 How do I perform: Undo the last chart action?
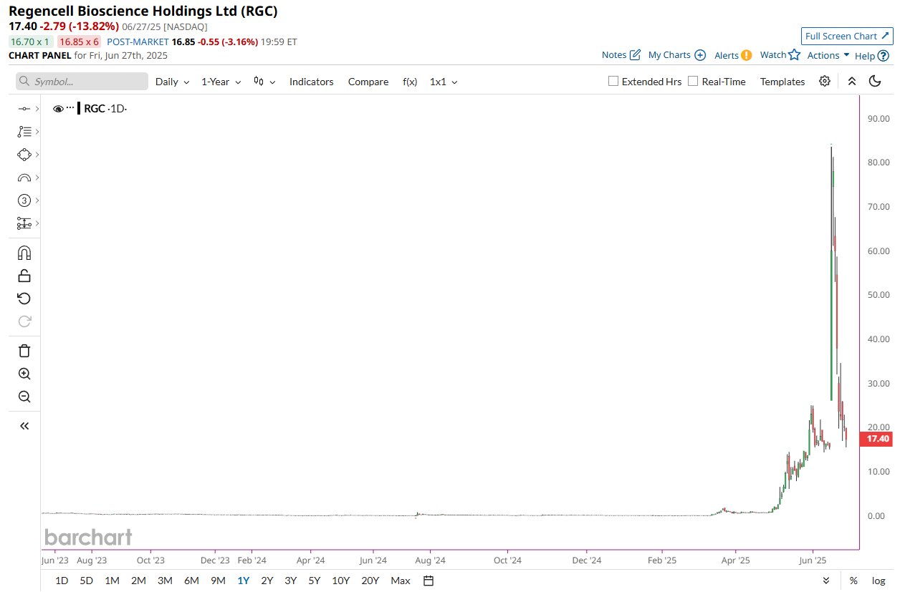(x=24, y=299)
